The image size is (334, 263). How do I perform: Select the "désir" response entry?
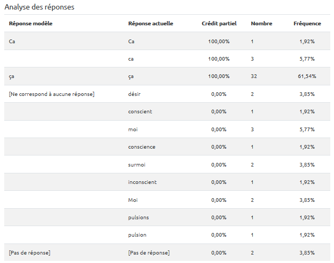[135, 94]
